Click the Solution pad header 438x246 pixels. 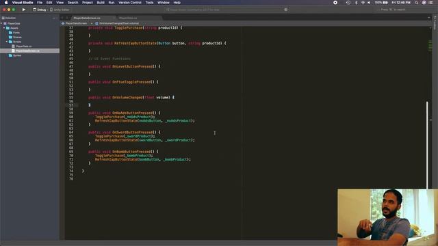(x=11, y=18)
